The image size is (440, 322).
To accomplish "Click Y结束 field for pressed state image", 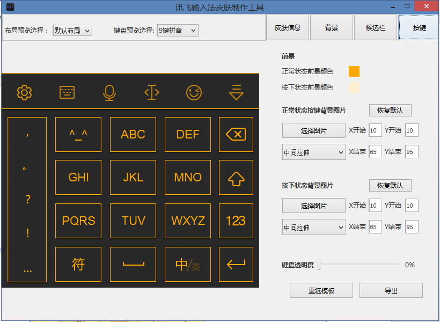I will click(412, 227).
